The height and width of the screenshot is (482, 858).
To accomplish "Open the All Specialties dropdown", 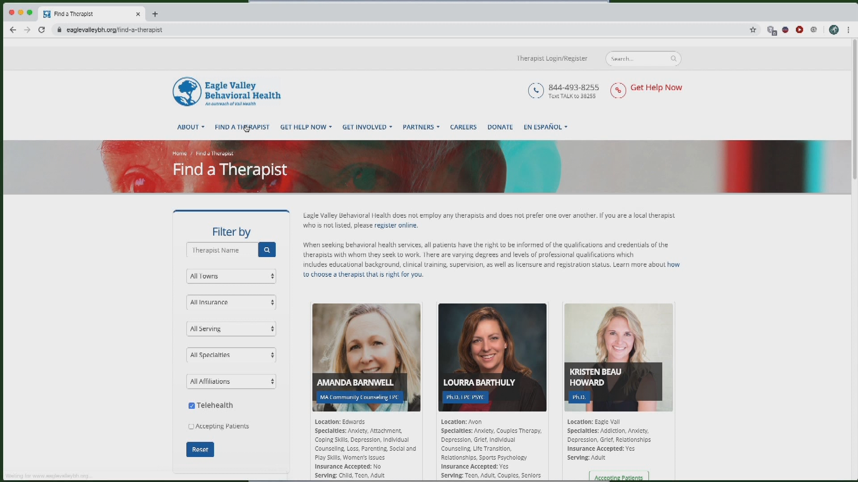I will [x=231, y=355].
